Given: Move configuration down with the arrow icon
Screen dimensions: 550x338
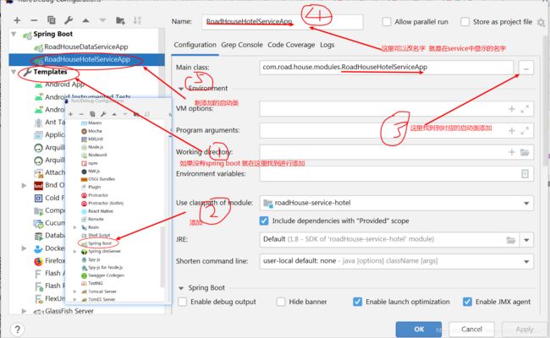Looking at the screenshot, I should coord(102,20).
